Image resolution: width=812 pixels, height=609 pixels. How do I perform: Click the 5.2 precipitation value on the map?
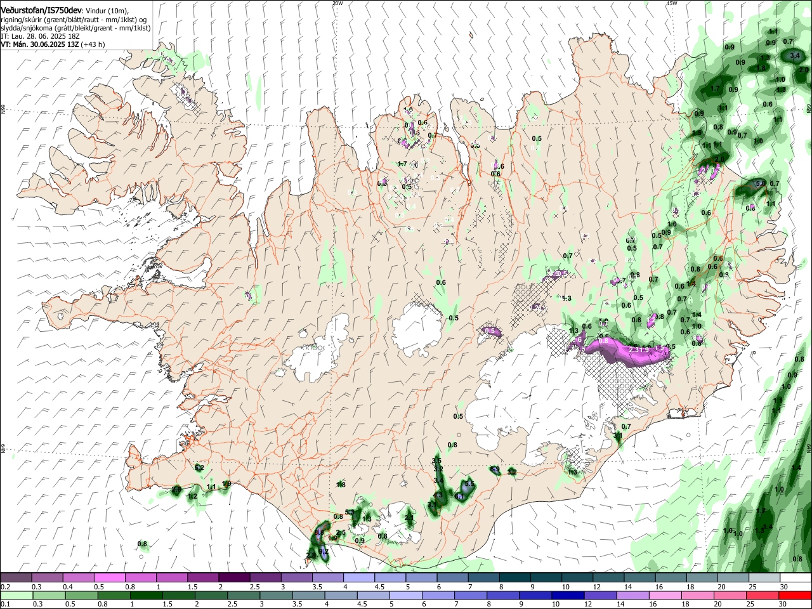[199, 468]
